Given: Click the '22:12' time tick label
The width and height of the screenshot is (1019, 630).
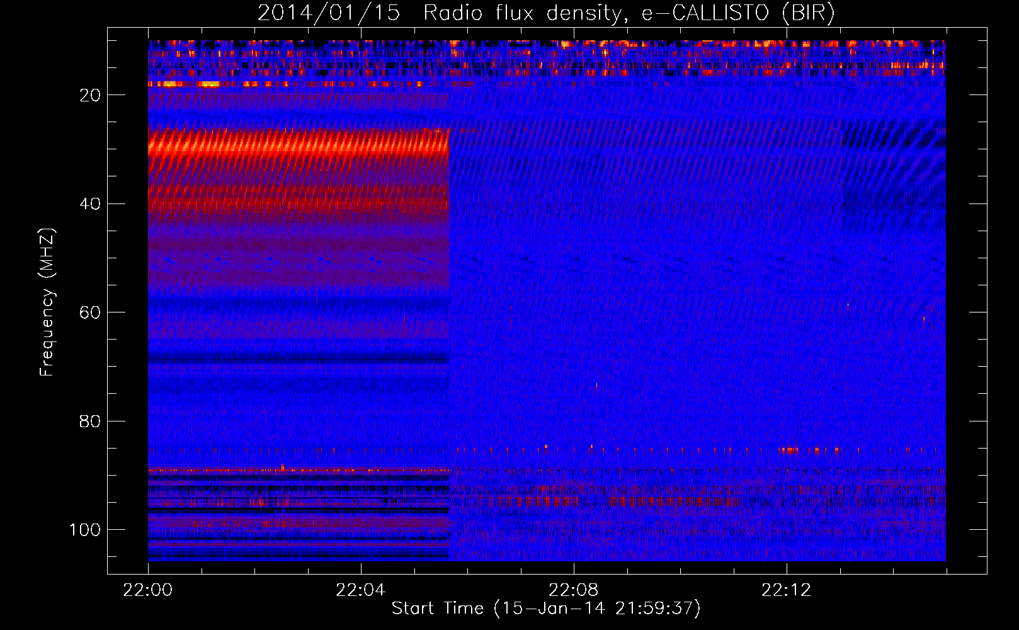Looking at the screenshot, I should 787,590.
